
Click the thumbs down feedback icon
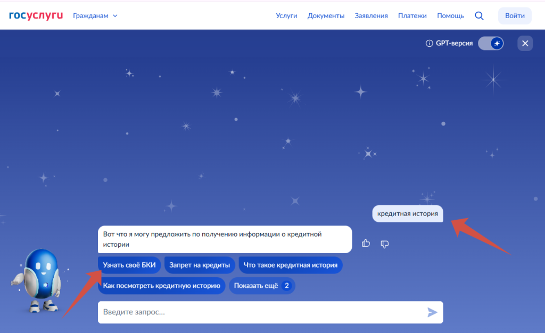pos(385,244)
